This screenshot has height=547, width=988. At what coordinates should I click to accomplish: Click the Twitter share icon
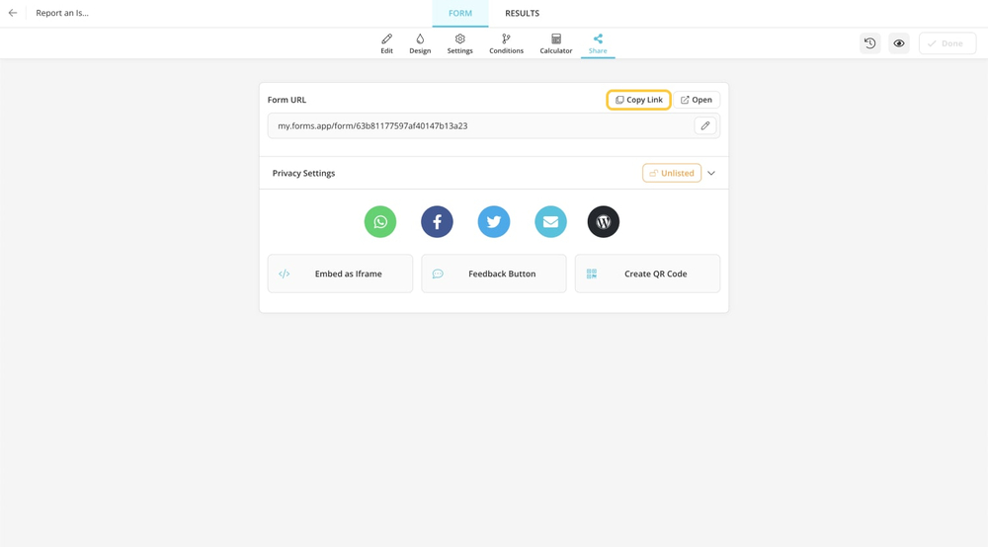click(x=494, y=222)
